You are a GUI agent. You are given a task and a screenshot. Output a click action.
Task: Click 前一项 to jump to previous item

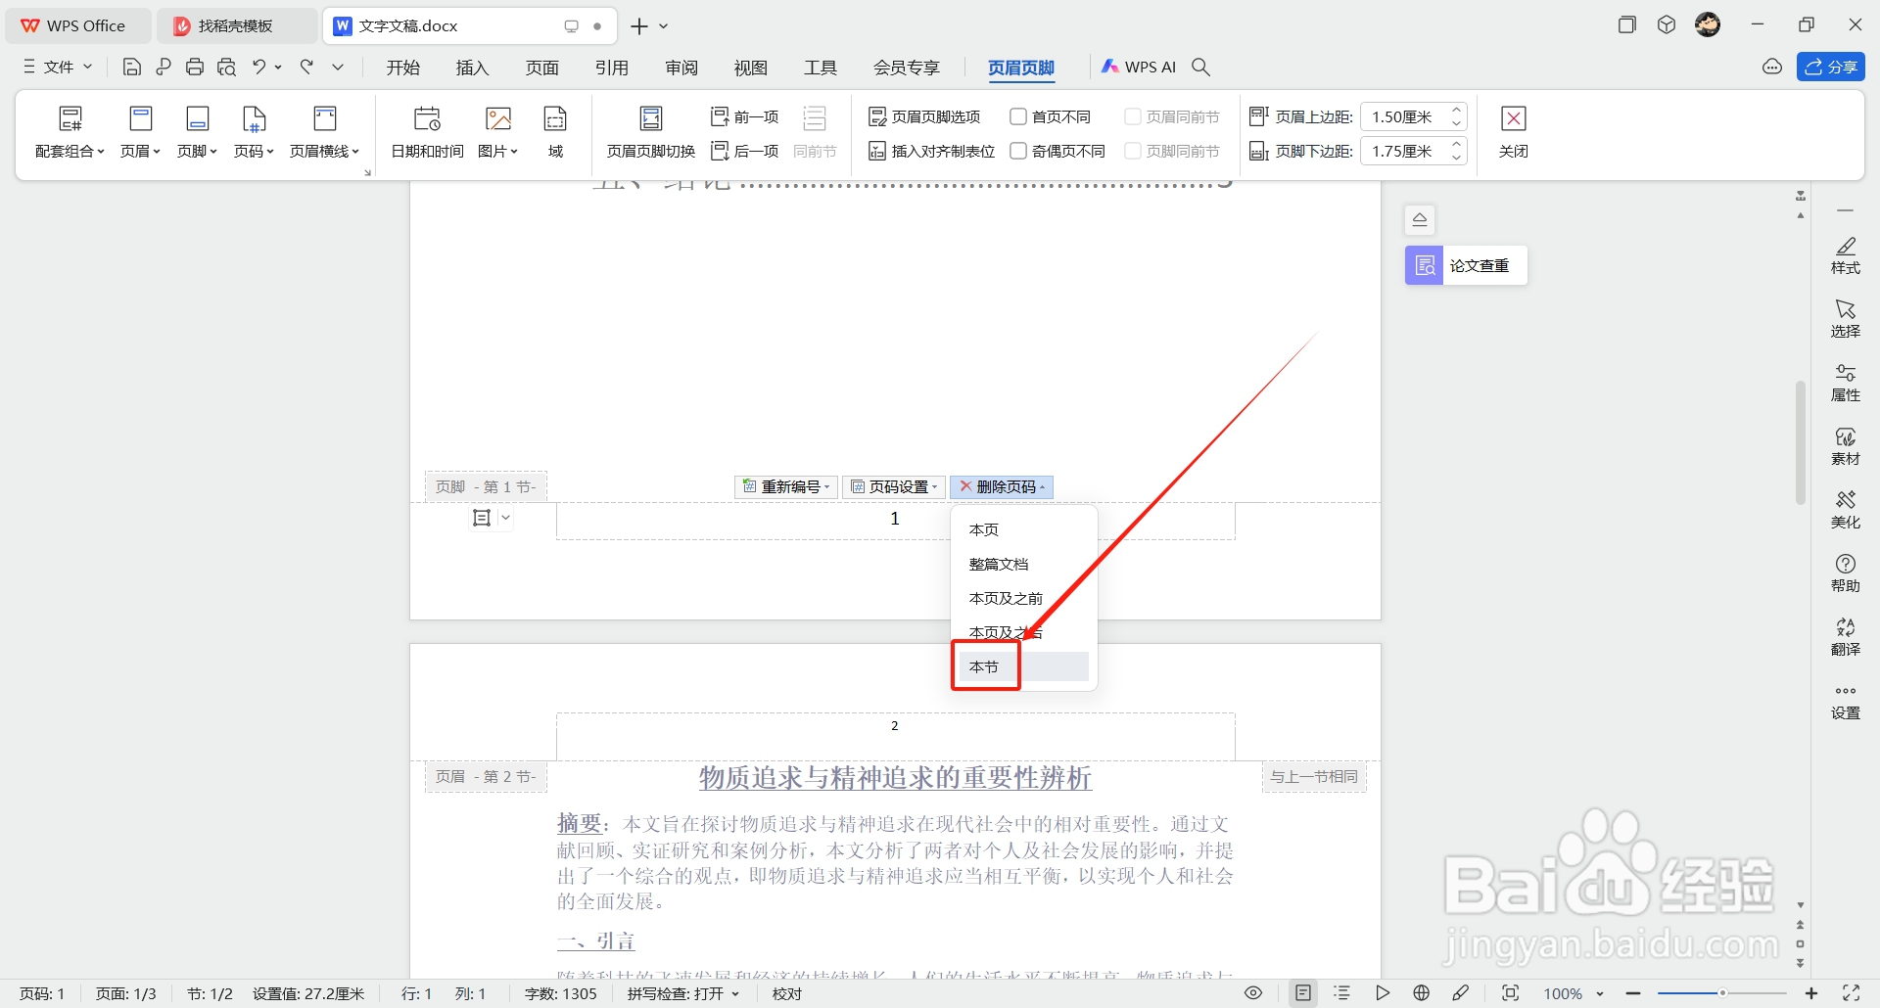click(x=744, y=115)
